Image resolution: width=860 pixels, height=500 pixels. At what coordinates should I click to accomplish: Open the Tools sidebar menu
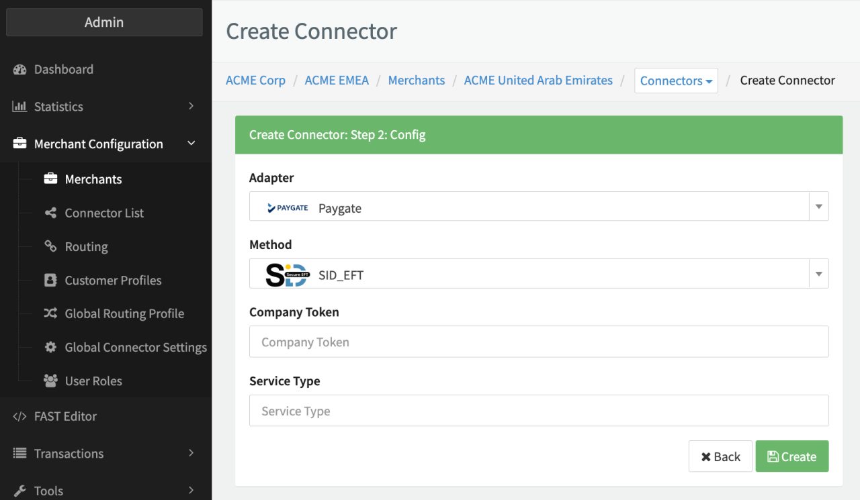[x=48, y=491]
